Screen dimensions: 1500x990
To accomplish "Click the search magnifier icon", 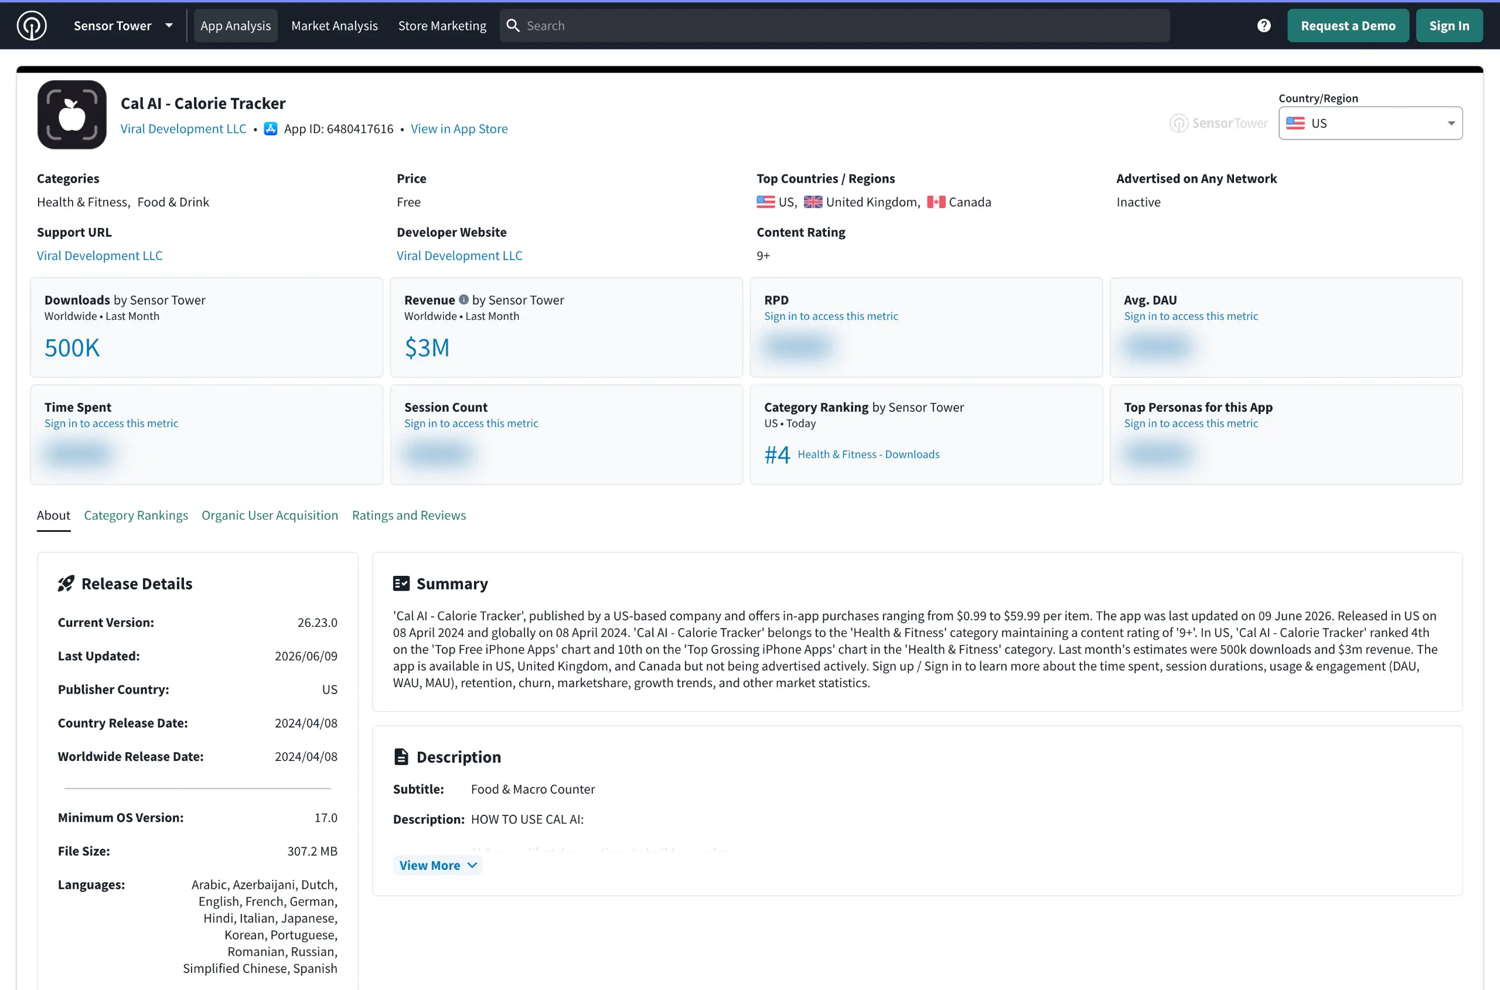I will click(513, 26).
